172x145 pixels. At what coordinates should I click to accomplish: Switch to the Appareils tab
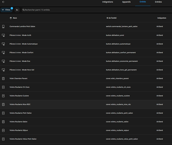tap(126, 2)
